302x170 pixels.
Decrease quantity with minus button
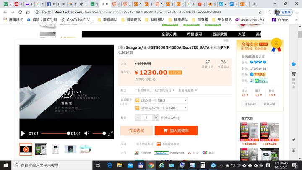click(138, 118)
